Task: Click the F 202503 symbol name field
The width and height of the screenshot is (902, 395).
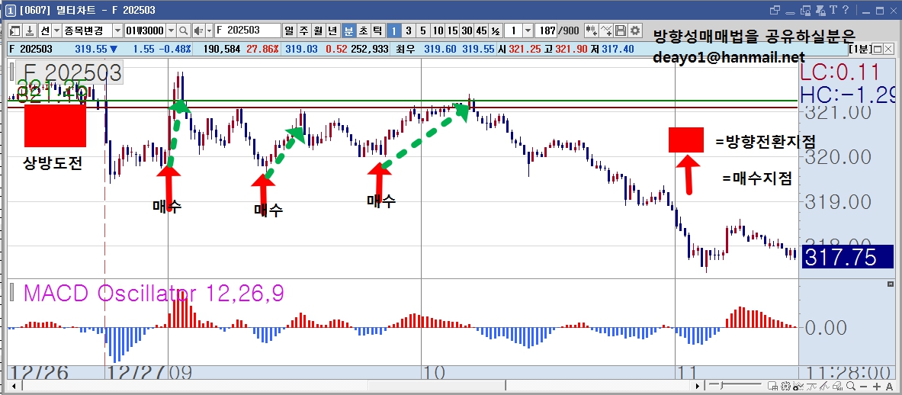Action: (x=247, y=31)
